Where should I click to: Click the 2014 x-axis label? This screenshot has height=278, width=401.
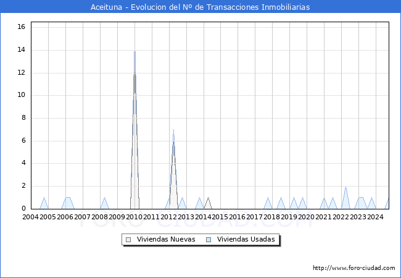[x=204, y=217]
